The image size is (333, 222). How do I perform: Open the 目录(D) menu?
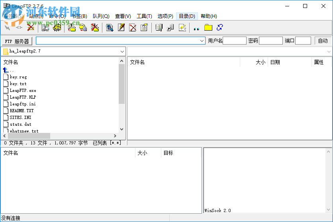point(187,16)
